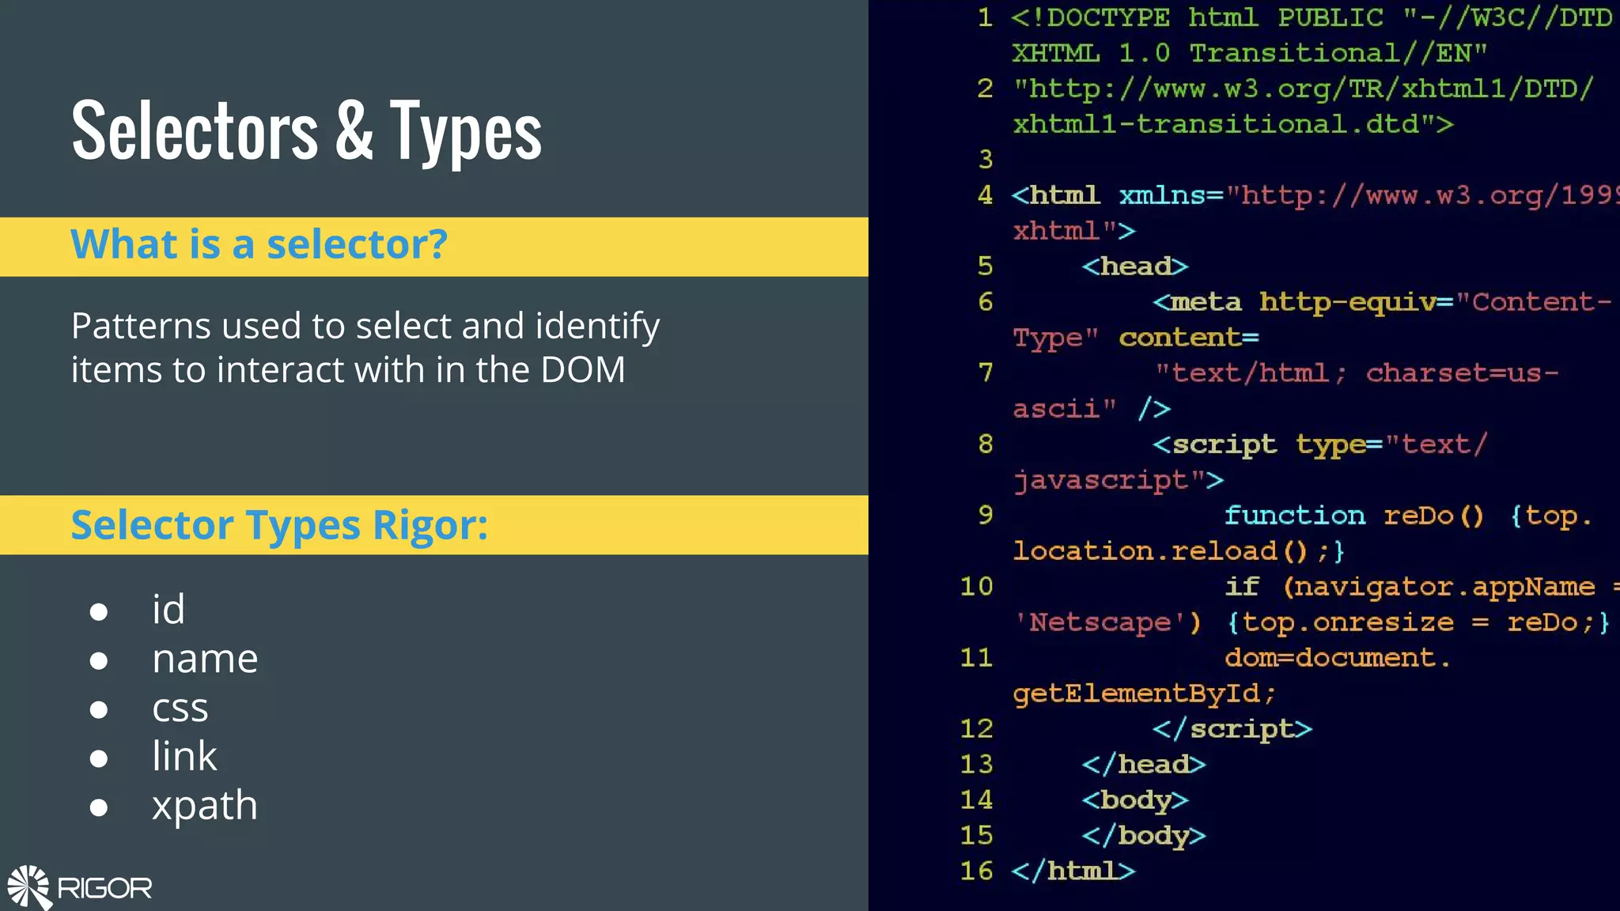Image resolution: width=1620 pixels, height=911 pixels.
Task: Select the 'css' bullet item
Action: 180,708
